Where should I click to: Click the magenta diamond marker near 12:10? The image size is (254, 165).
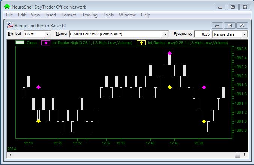pos(38,88)
